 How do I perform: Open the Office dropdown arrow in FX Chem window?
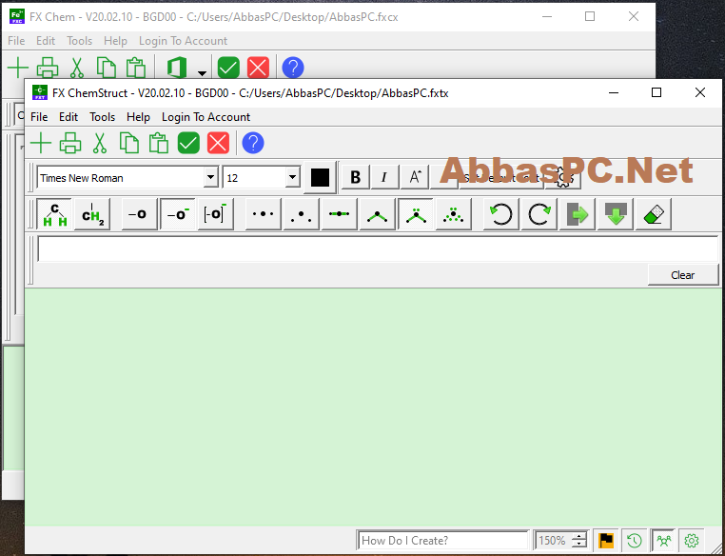pos(202,72)
